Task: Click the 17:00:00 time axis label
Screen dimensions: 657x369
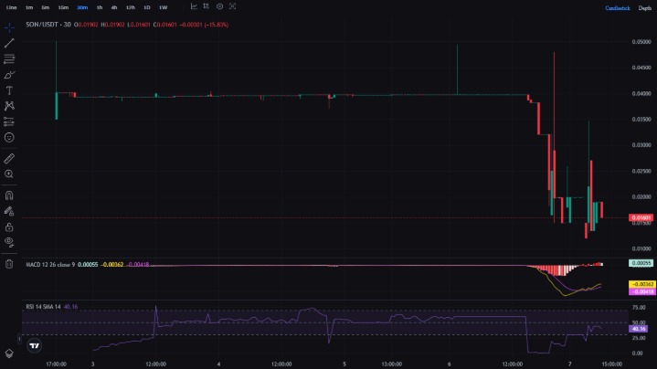Action: pos(56,364)
